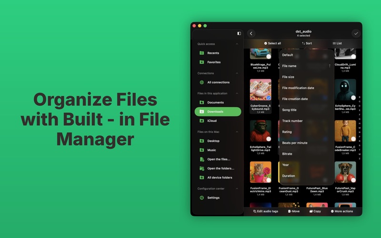381x238 pixels.
Task: Click the More actions icon
Action: [x=332, y=211]
